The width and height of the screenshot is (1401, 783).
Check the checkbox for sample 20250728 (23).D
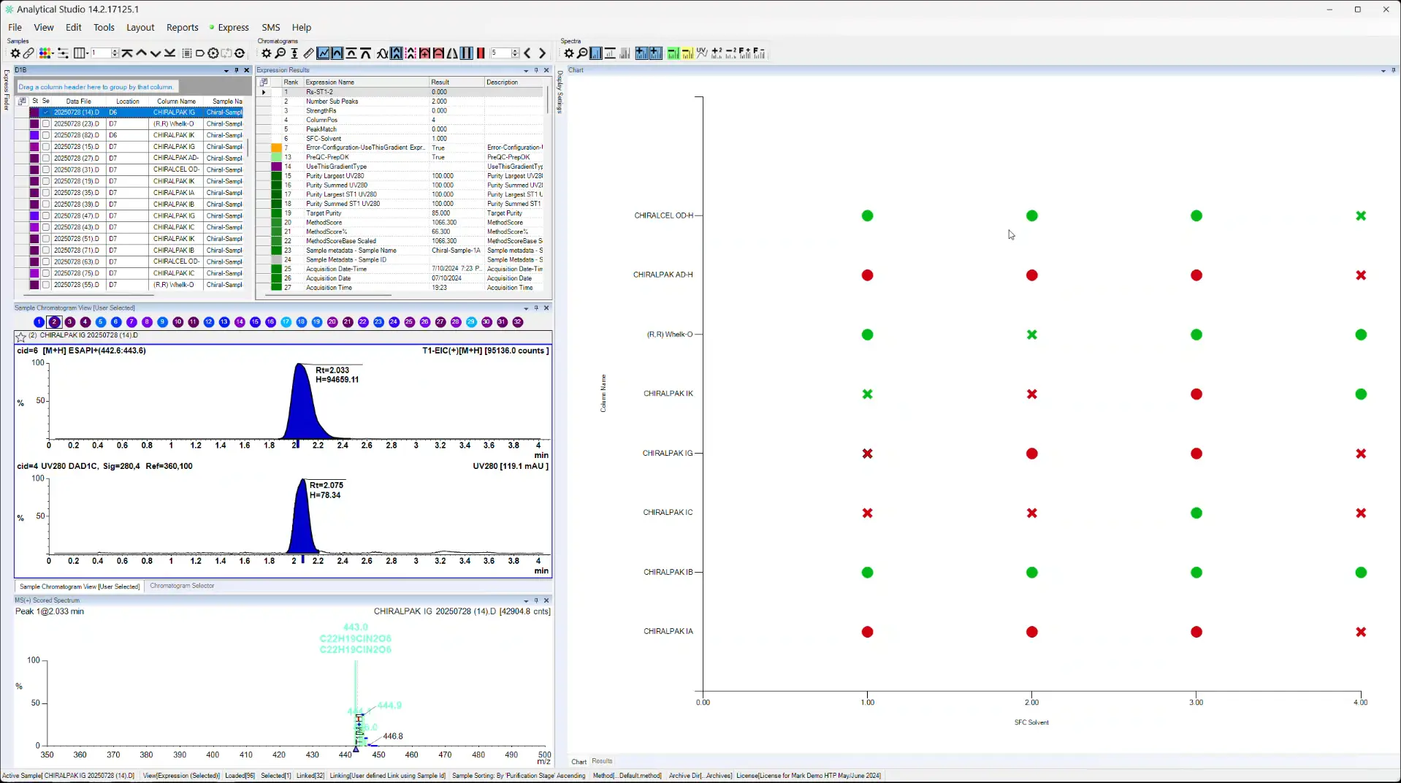click(x=46, y=123)
